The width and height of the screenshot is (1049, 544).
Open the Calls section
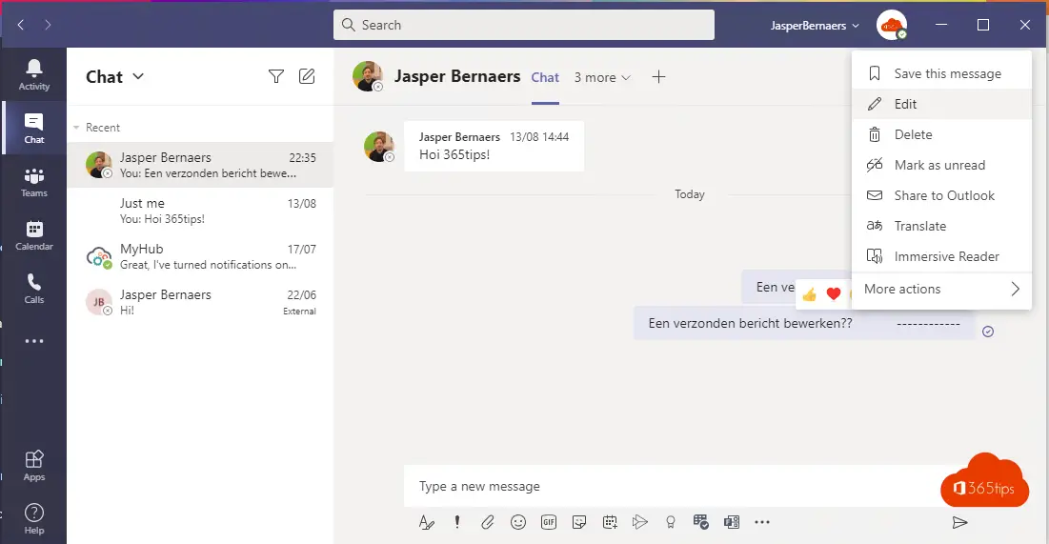click(x=34, y=289)
